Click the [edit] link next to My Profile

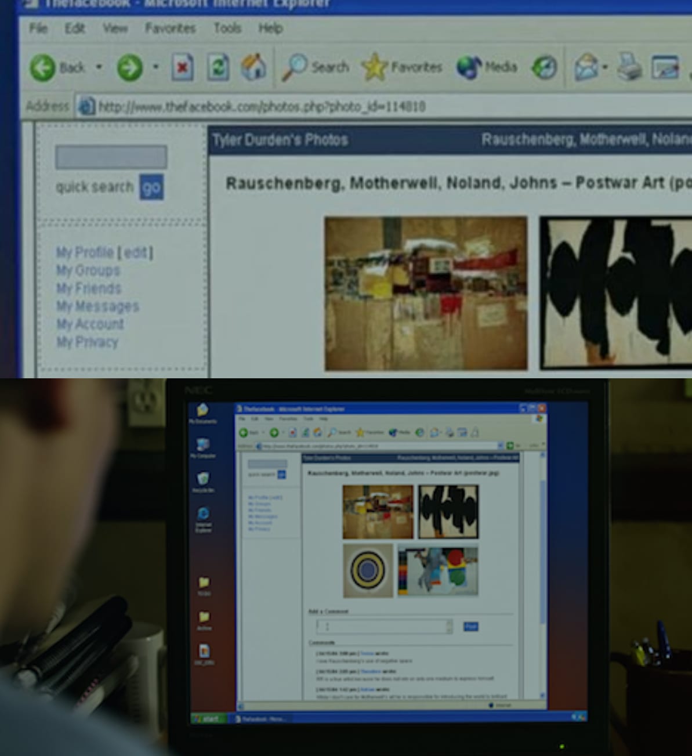[x=135, y=252]
